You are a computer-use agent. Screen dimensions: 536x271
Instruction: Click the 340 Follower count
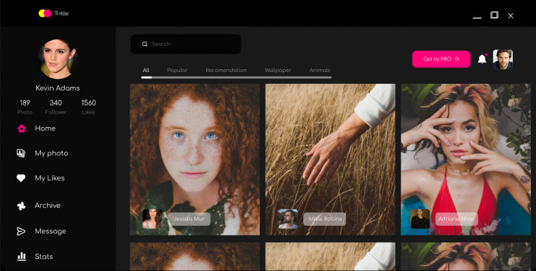pos(56,107)
